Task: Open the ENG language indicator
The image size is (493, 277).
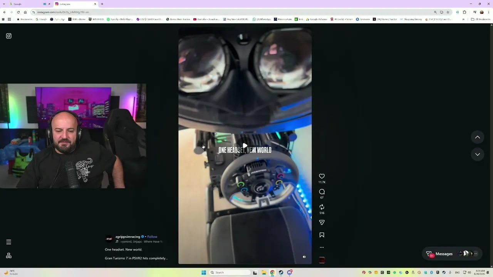Action: pyautogui.click(x=457, y=272)
